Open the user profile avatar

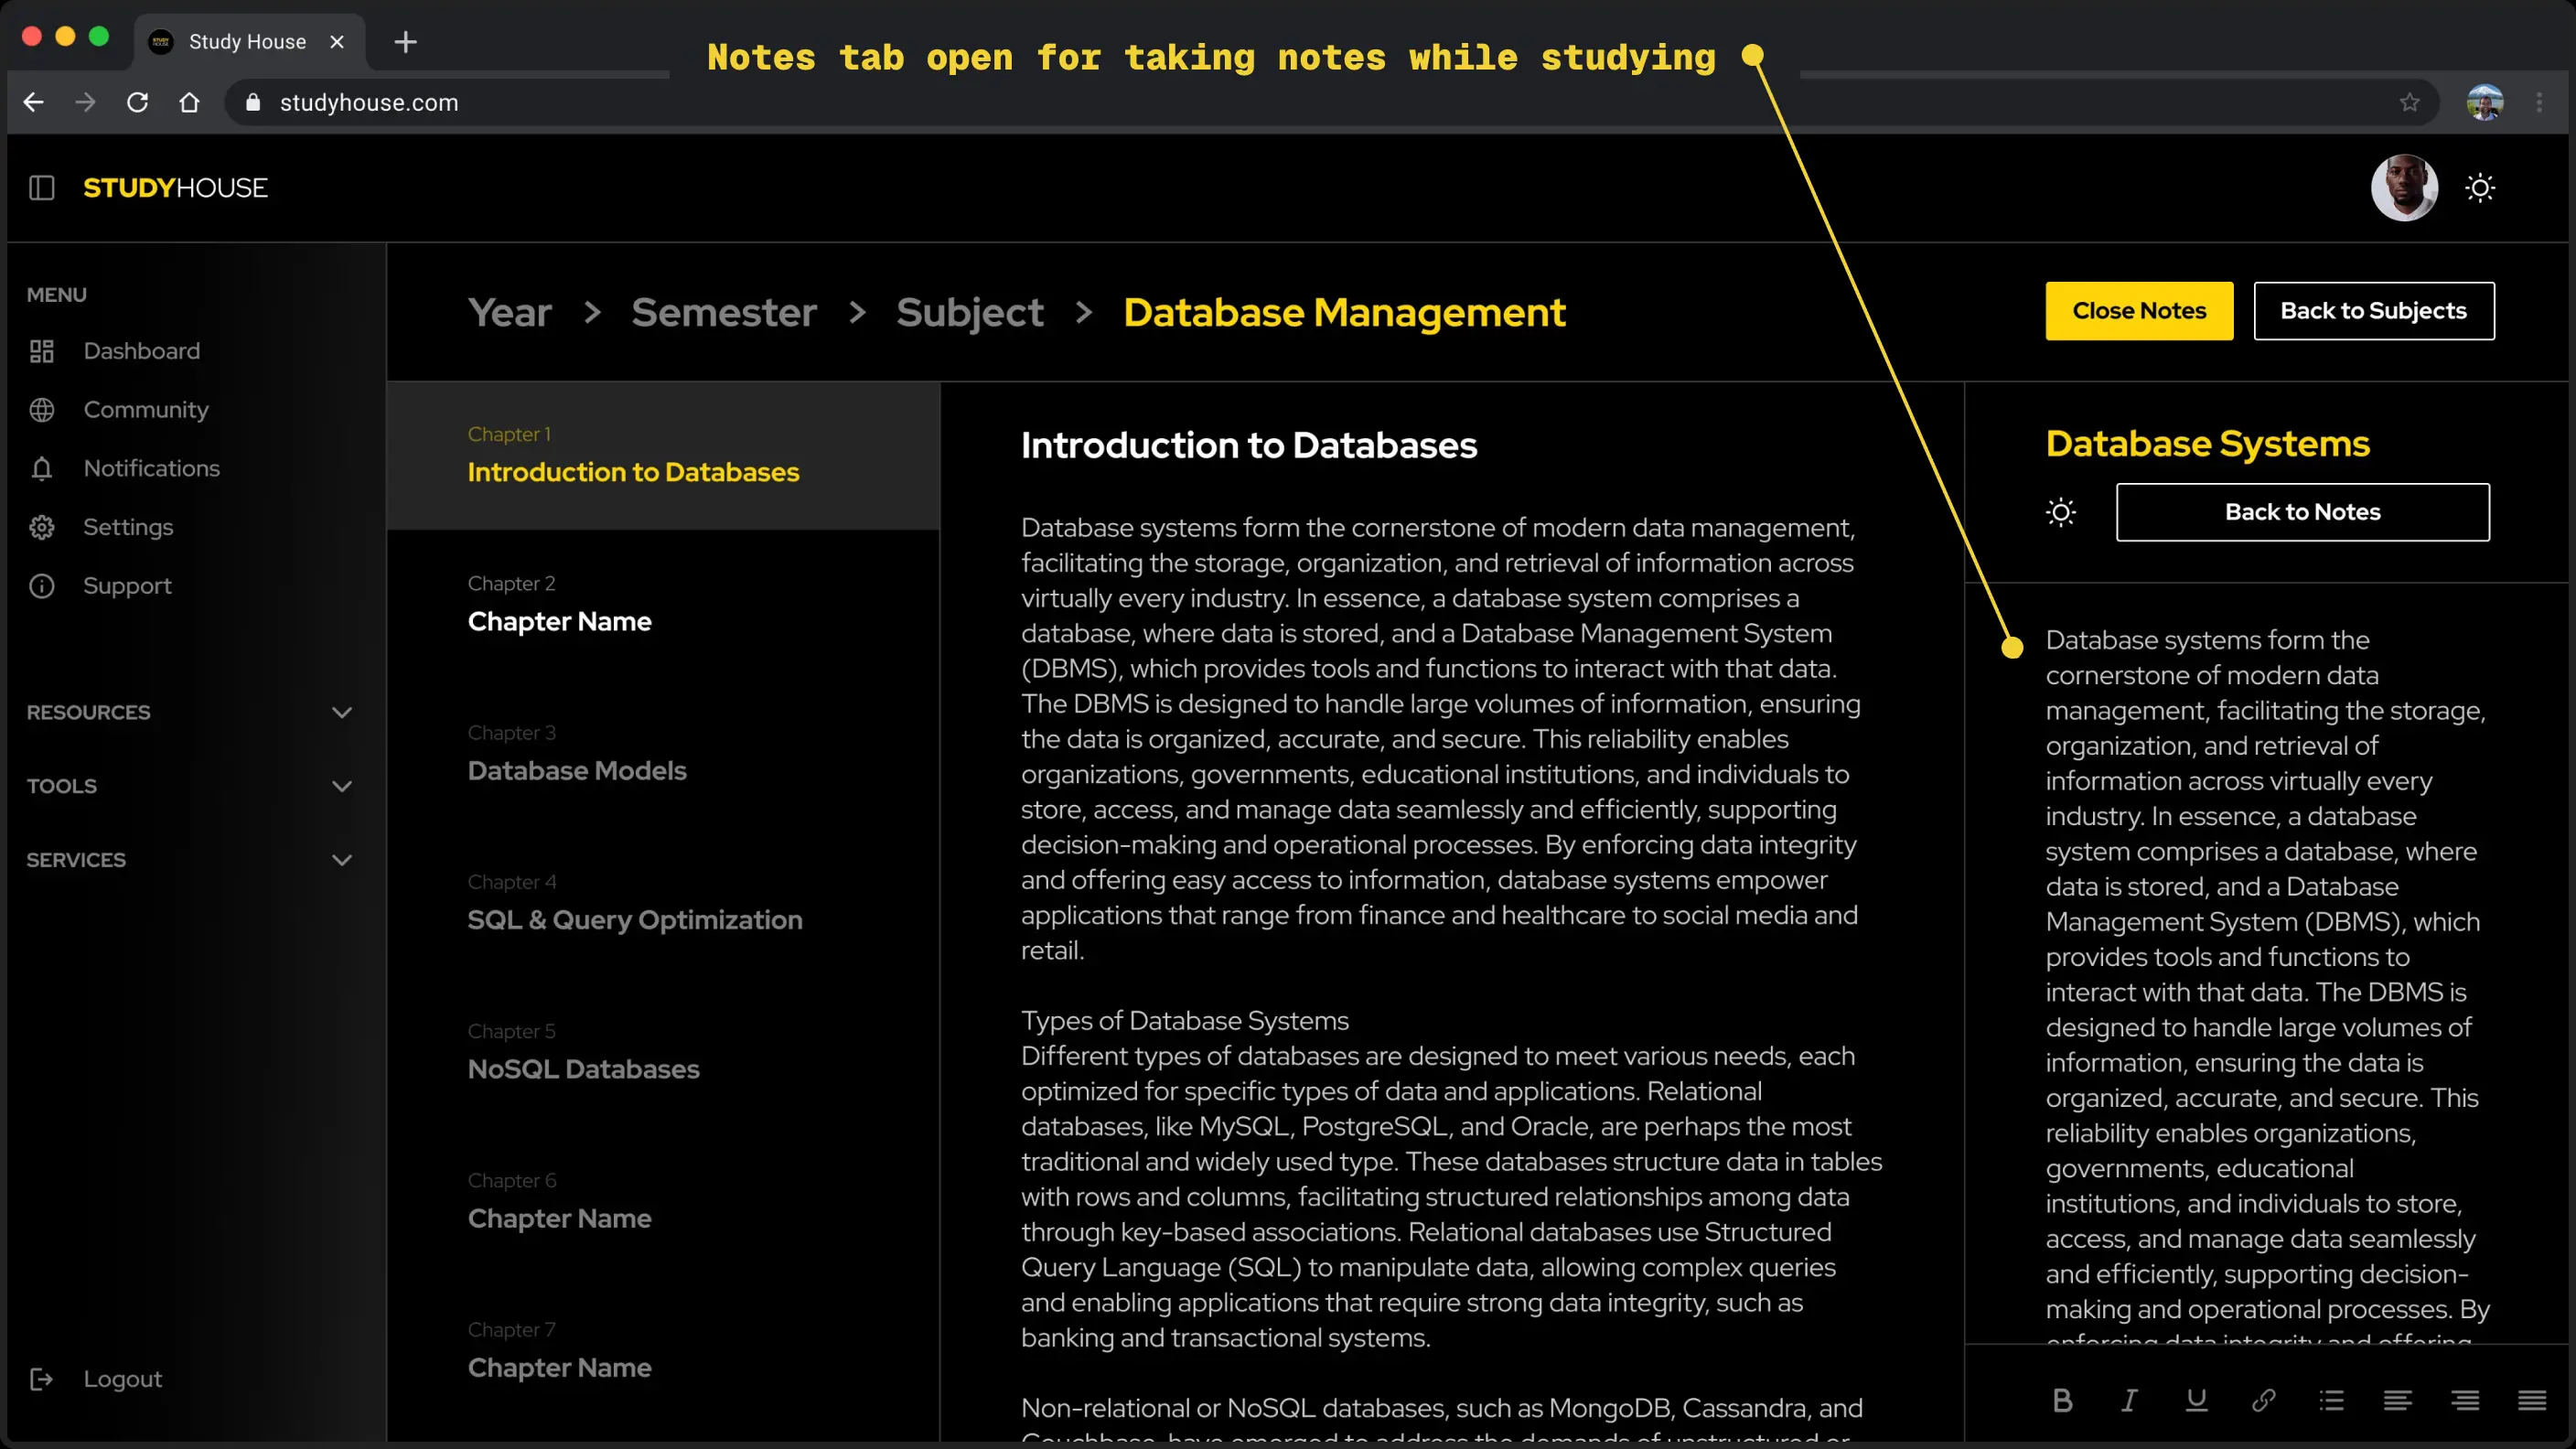(x=2404, y=187)
